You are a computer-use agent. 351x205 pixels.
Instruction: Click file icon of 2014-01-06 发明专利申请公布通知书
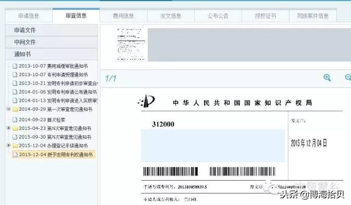(x=15, y=92)
